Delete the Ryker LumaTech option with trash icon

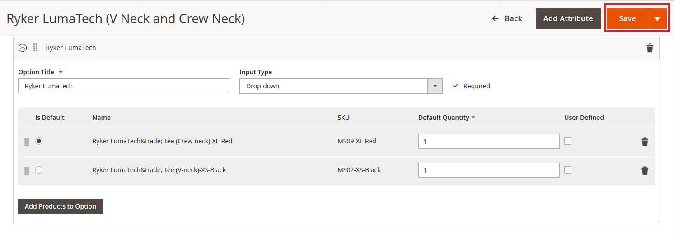point(650,48)
